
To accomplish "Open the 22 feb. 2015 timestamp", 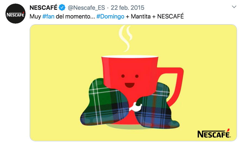I will pos(128,8).
